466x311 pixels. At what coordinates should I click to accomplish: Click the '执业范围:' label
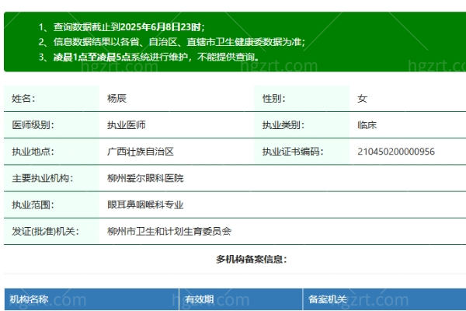(x=33, y=204)
